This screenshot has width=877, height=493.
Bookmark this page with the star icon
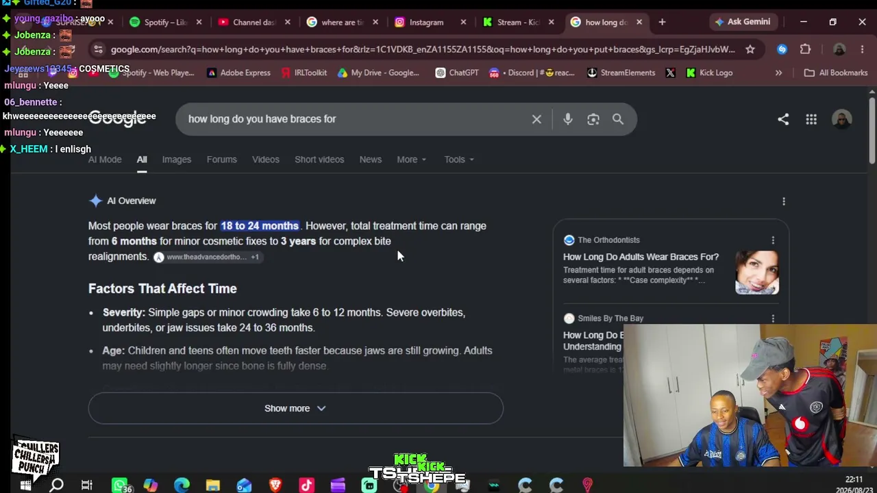[750, 49]
